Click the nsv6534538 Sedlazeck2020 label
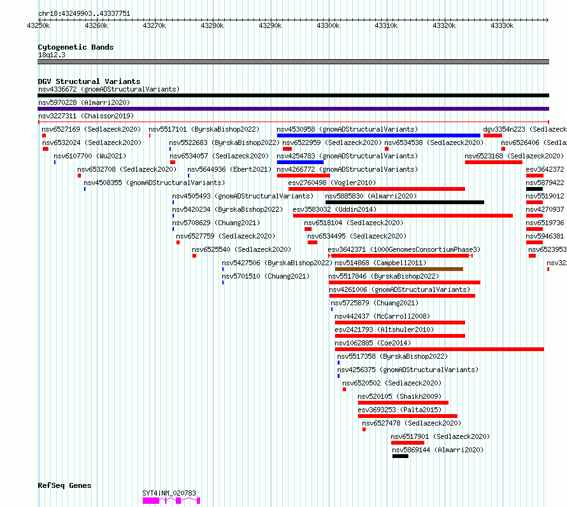 (x=434, y=142)
